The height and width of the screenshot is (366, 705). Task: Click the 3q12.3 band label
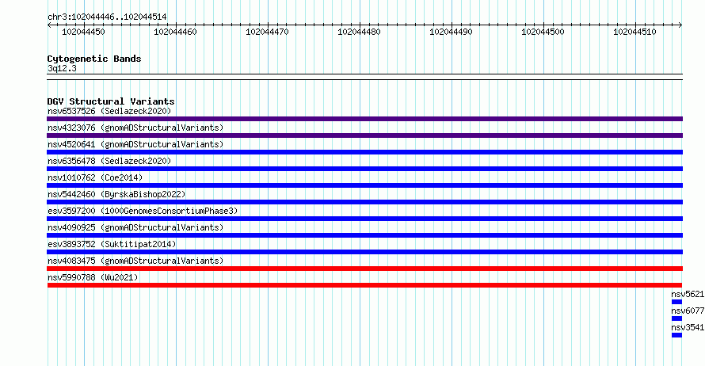point(62,68)
